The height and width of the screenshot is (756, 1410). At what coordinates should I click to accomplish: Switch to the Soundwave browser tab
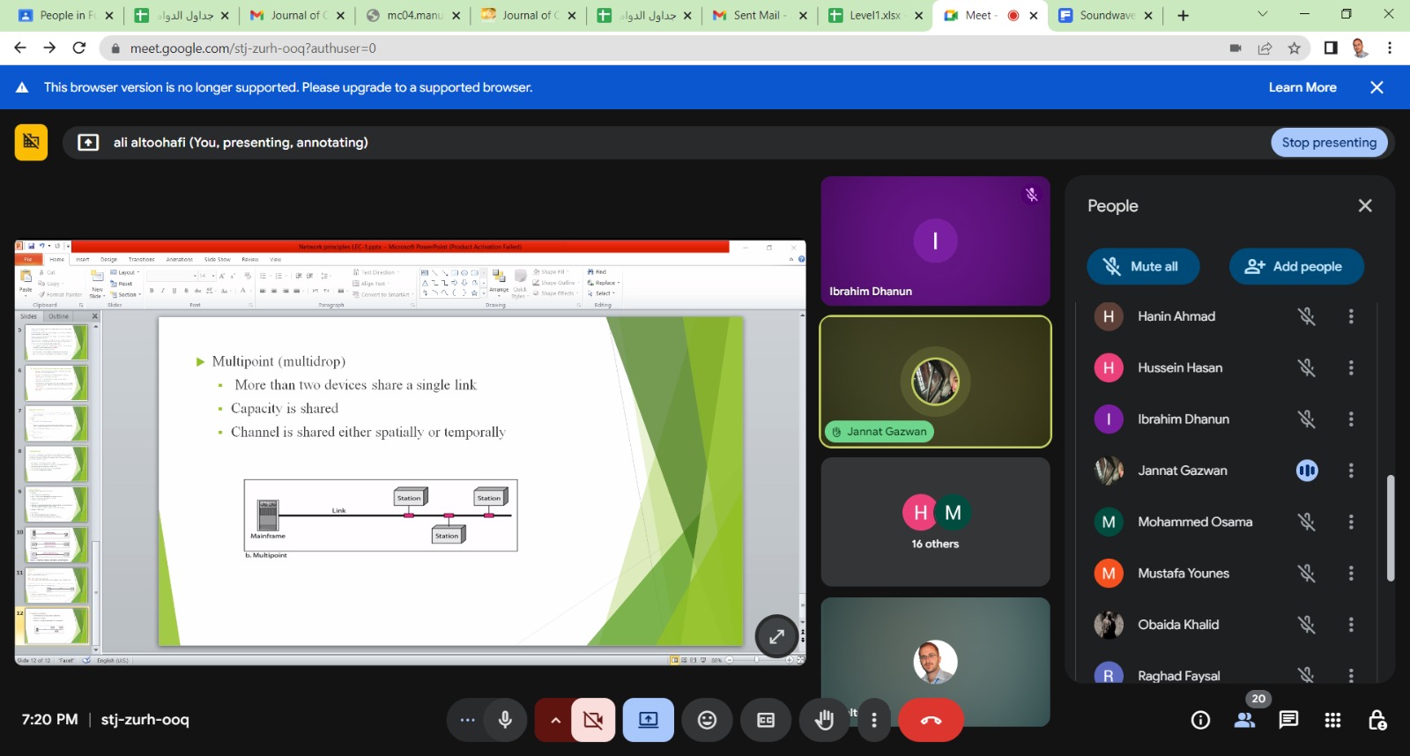coord(1105,15)
